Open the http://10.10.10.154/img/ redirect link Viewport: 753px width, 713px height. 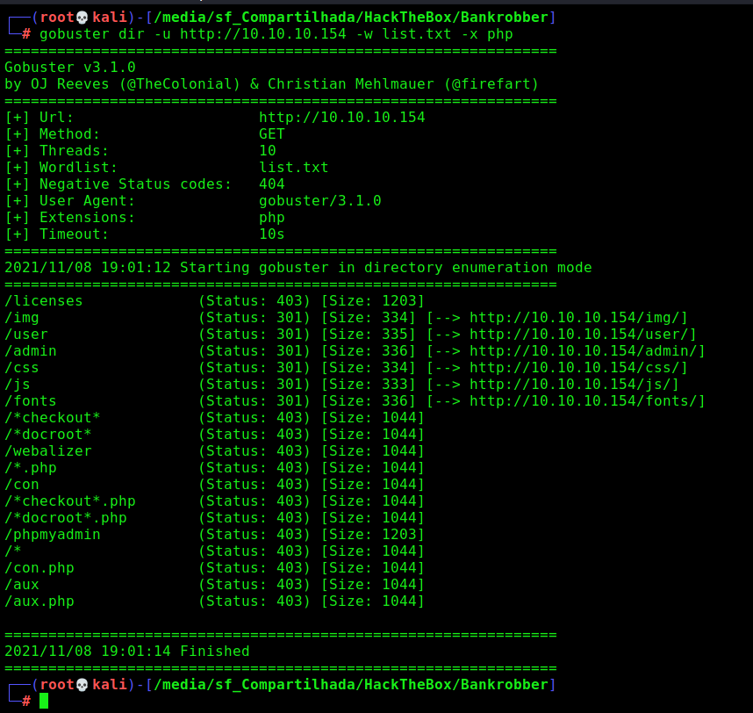tap(574, 318)
